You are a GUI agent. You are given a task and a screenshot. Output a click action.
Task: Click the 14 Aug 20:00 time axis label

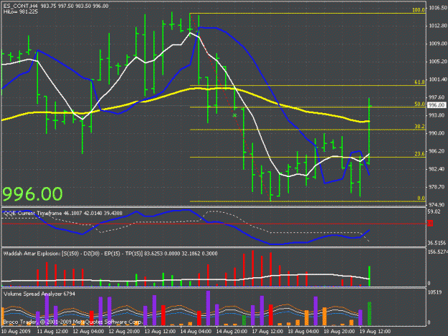(232, 332)
